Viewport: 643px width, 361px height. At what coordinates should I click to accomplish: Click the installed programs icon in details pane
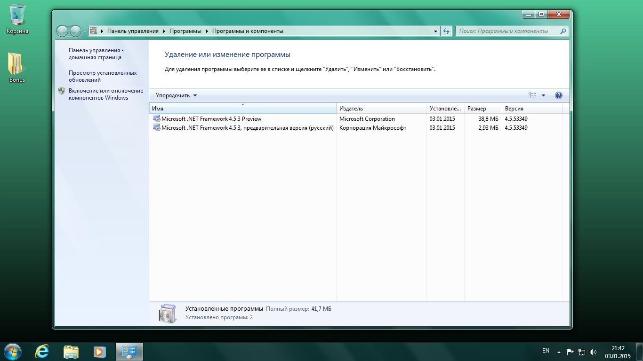tap(168, 313)
